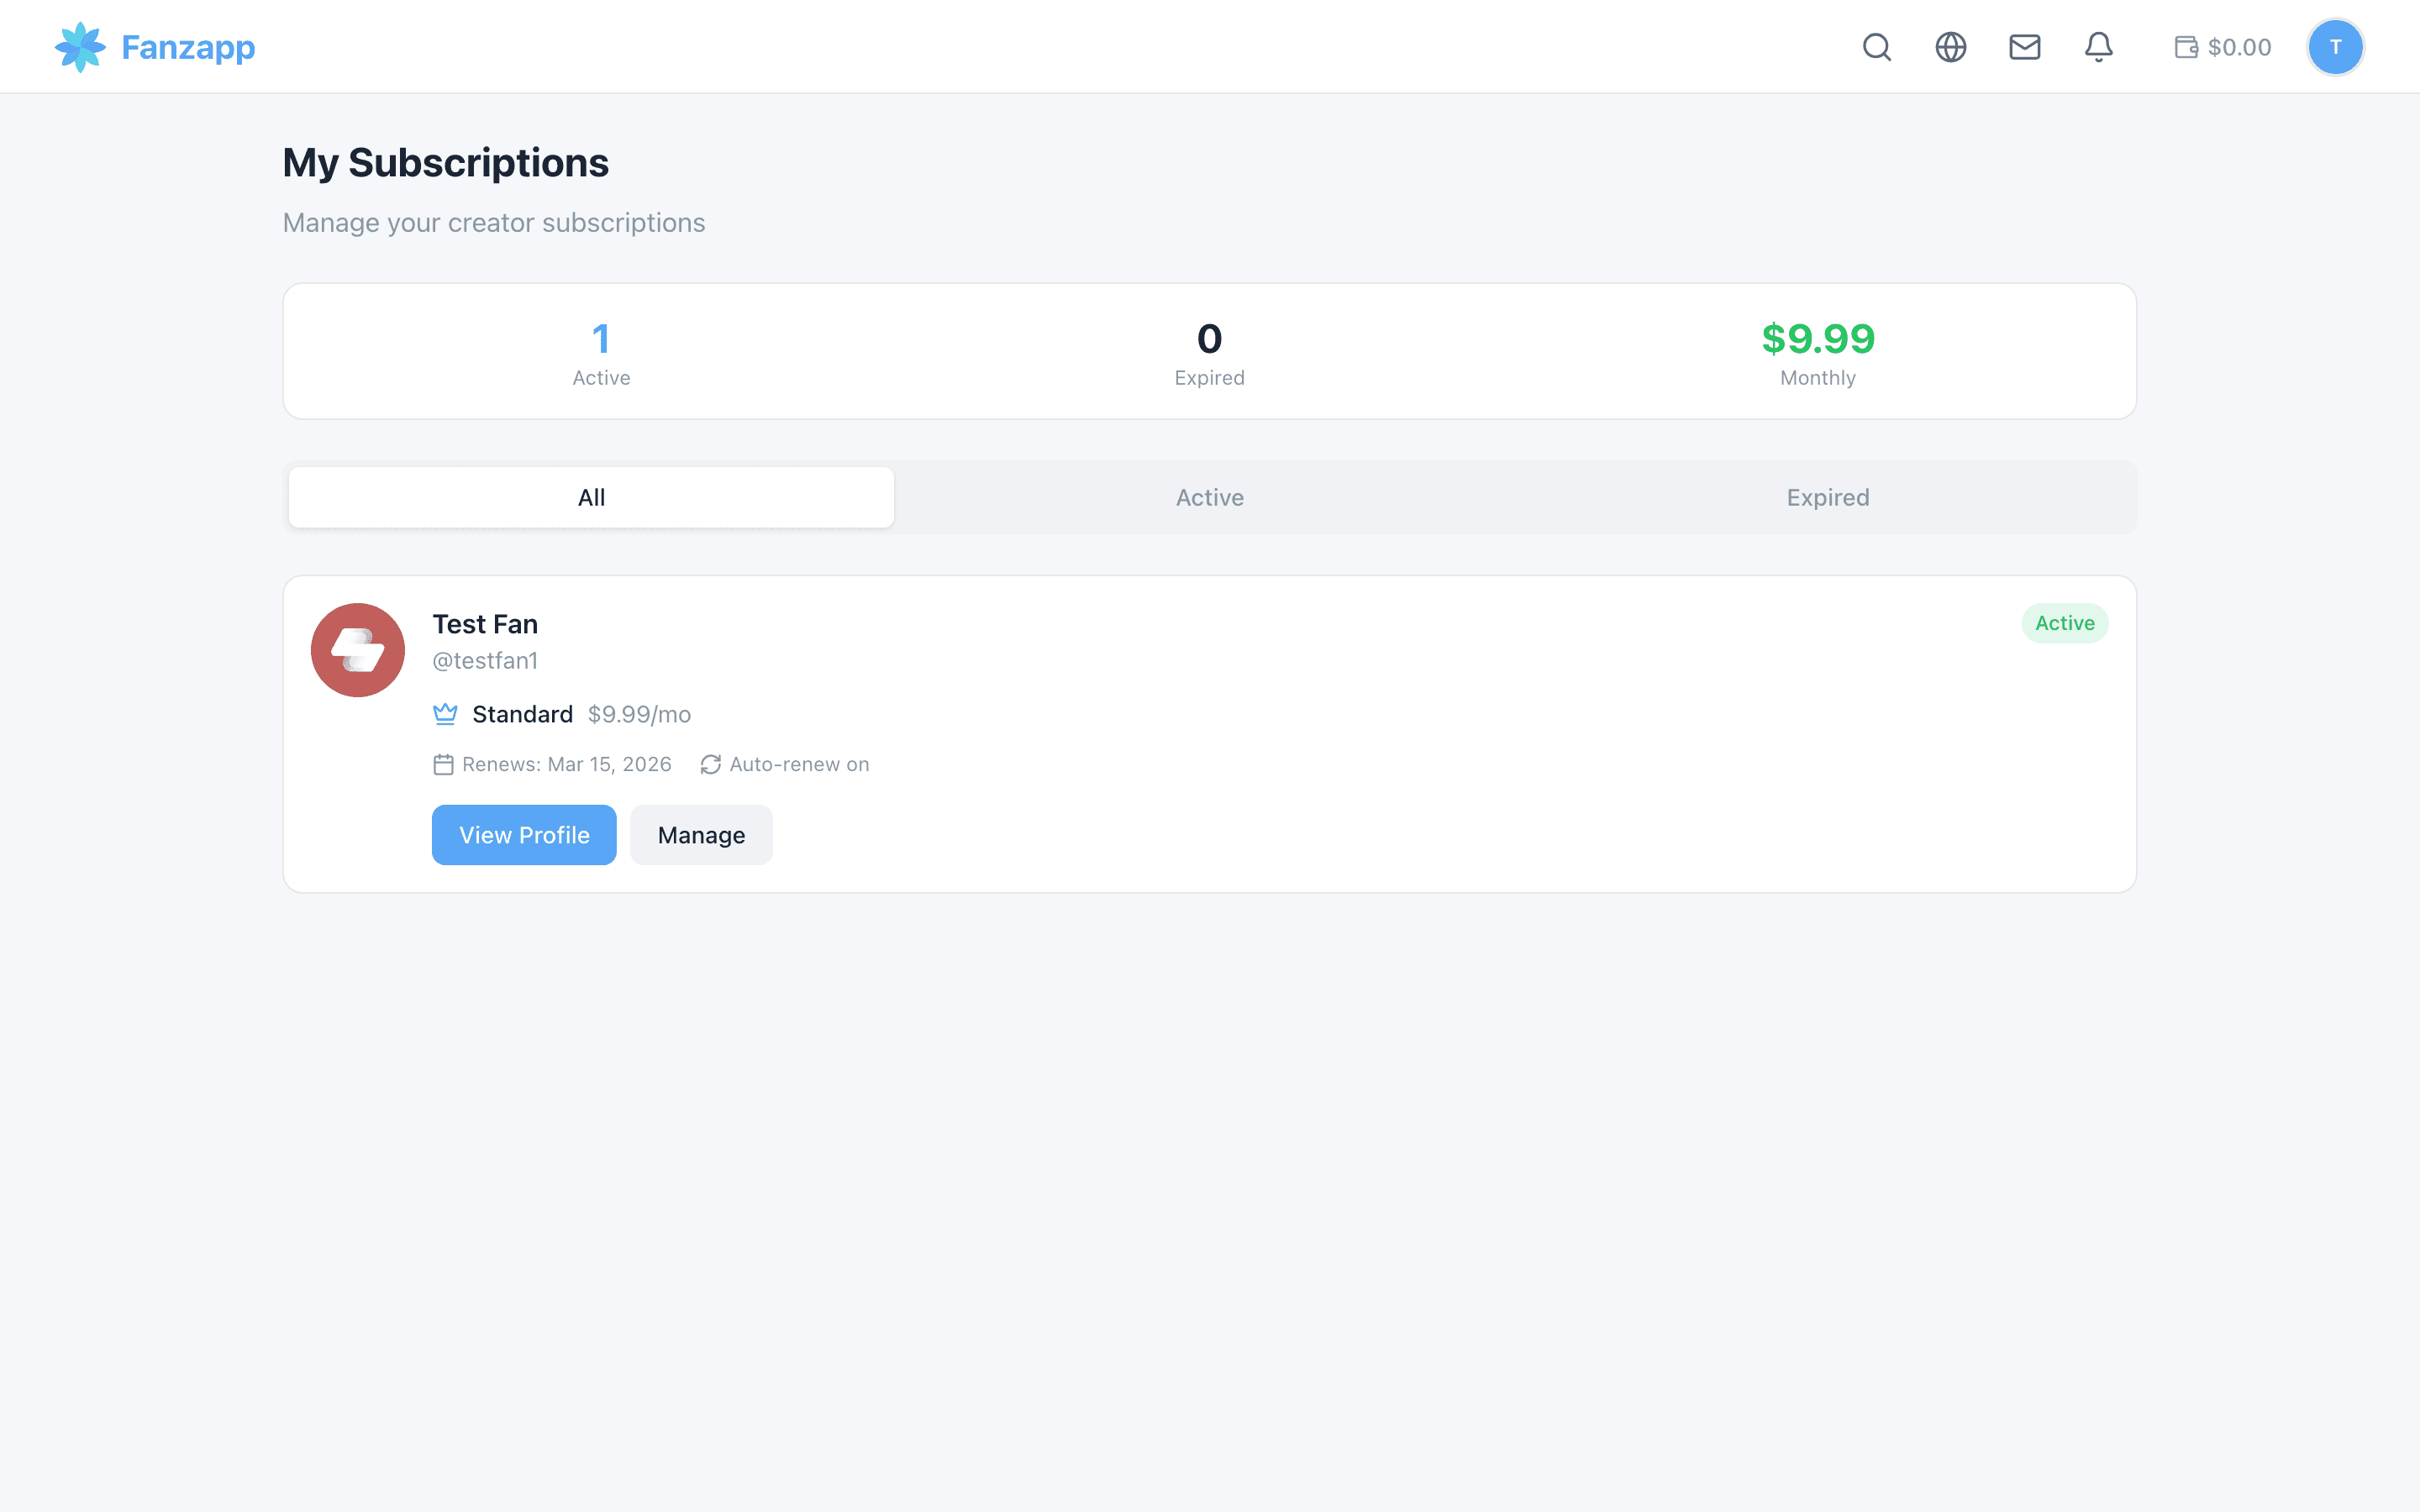
Task: Click the wallet balance $0.00
Action: (x=2223, y=47)
